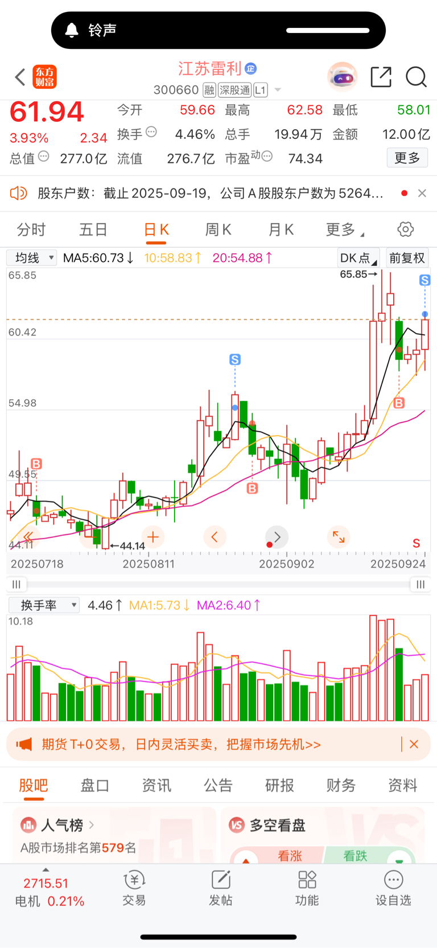Expand the 更多 chart period menu

pyautogui.click(x=345, y=229)
